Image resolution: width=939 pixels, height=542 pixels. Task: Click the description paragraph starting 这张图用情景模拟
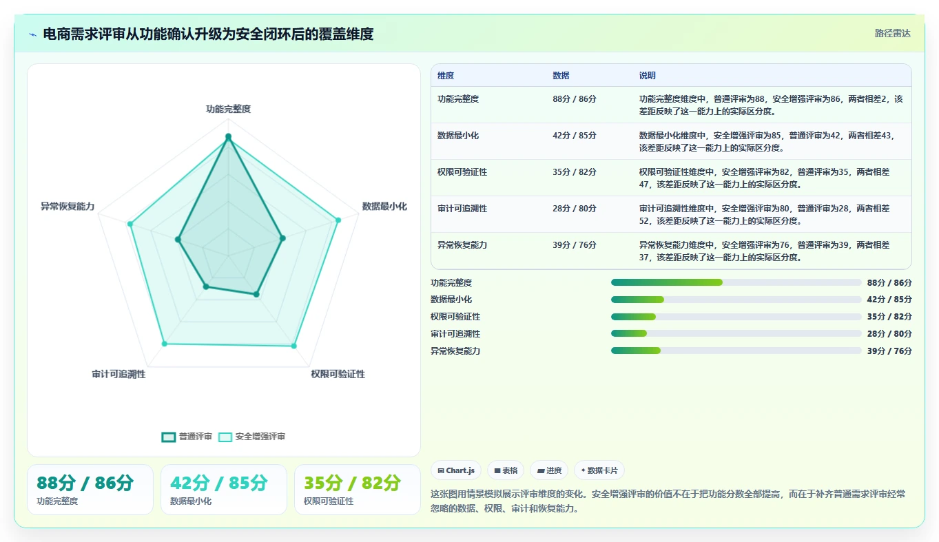pos(668,501)
